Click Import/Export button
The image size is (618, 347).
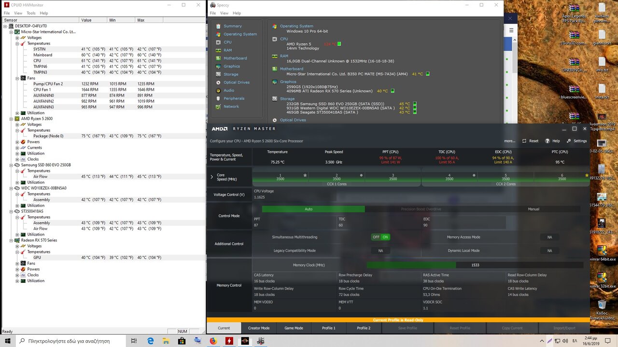click(564, 328)
